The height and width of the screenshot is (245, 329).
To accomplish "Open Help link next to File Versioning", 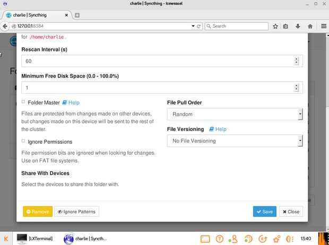I will (221, 129).
